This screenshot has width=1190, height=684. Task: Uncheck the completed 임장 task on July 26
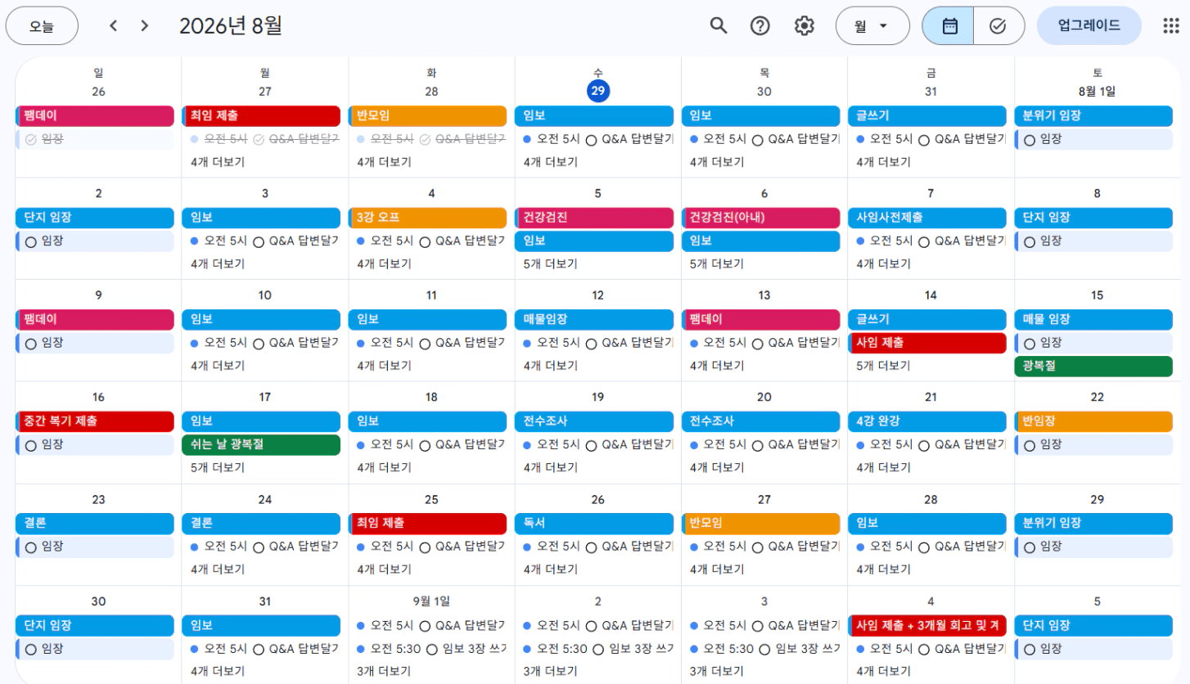click(x=31, y=140)
